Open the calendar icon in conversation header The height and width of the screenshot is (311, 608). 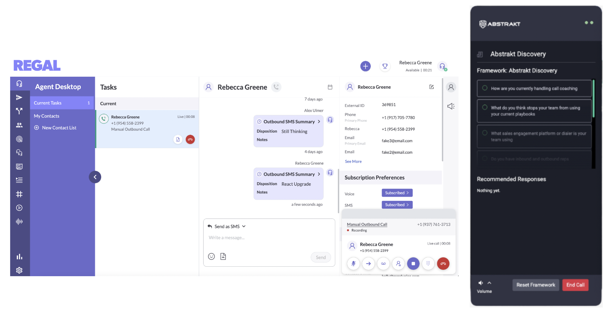tap(330, 87)
